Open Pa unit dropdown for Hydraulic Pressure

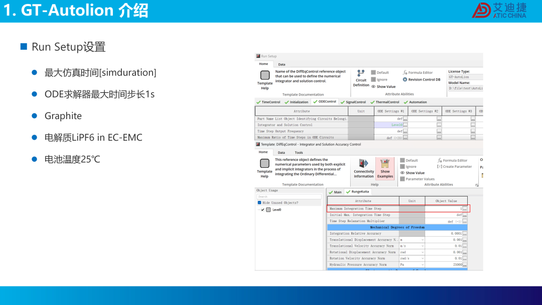[422, 265]
